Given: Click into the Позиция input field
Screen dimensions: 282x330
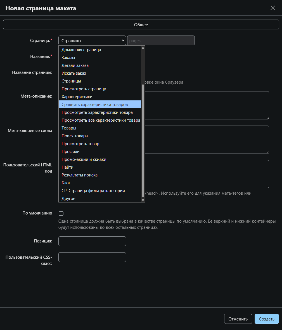Looking at the screenshot, I should (92, 241).
